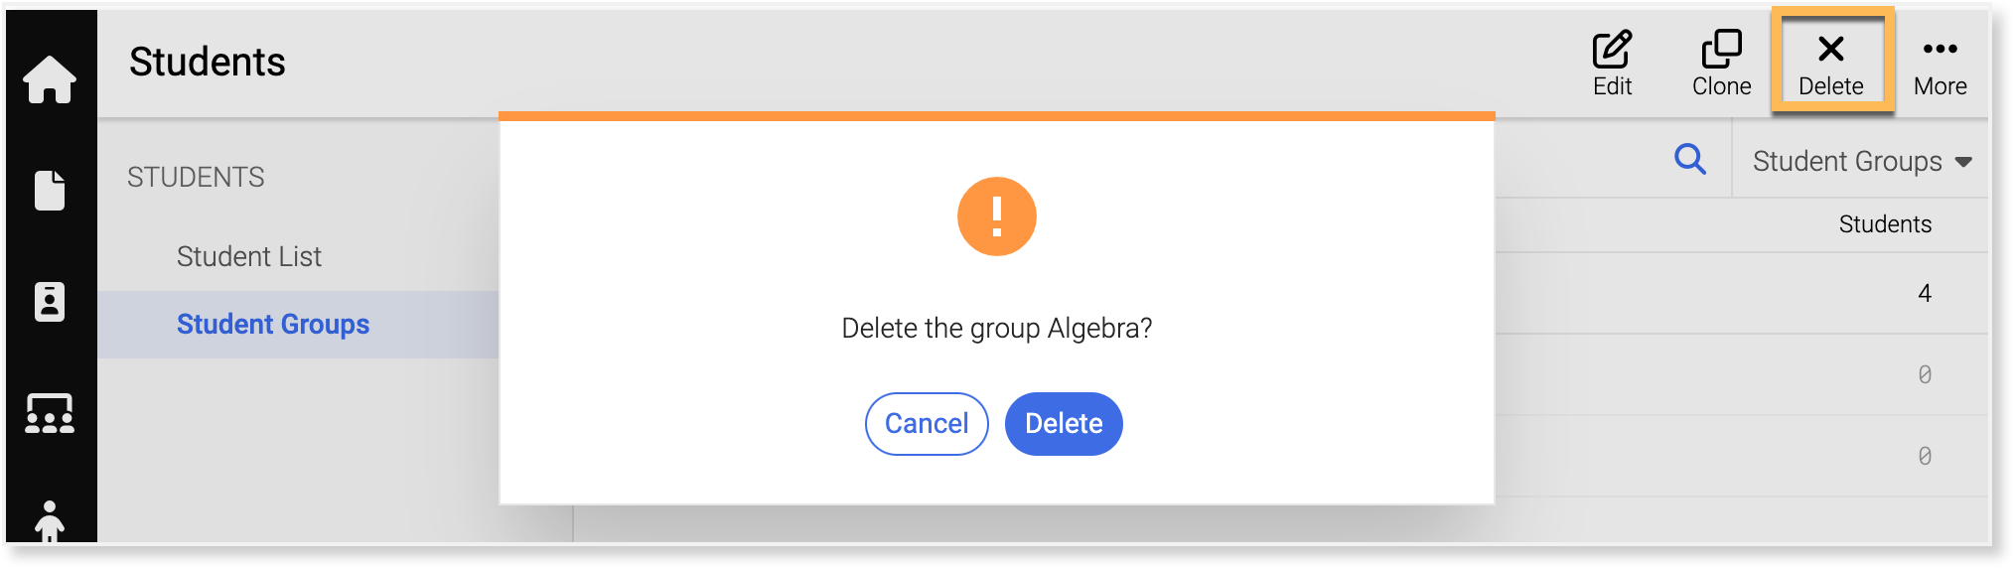Click the Student Groups dropdown arrow
Viewport: 2014px width, 568px height.
coord(1963,162)
